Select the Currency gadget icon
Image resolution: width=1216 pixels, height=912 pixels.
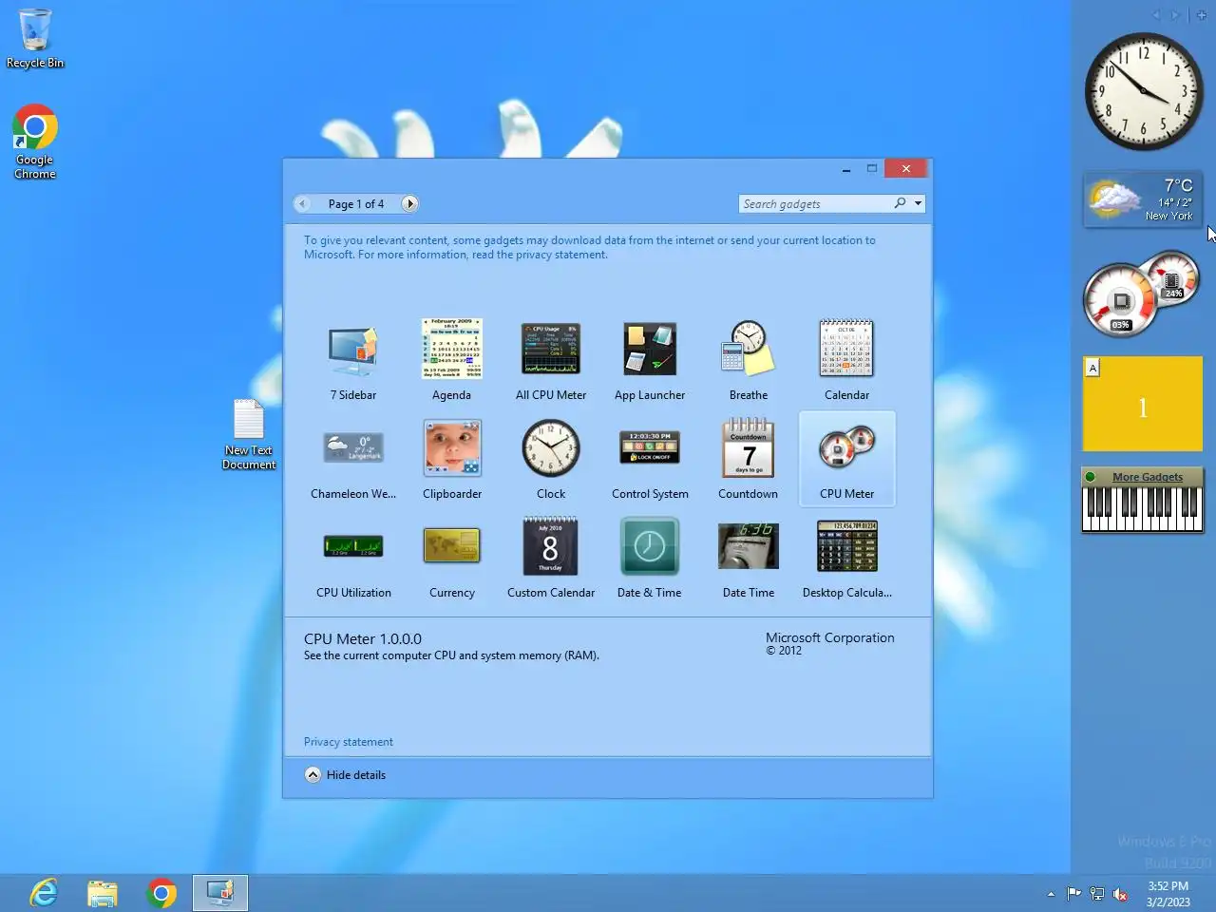[452, 545]
